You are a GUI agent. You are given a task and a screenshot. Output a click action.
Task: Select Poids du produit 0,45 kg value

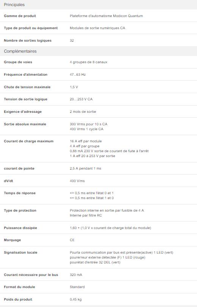click(76, 299)
